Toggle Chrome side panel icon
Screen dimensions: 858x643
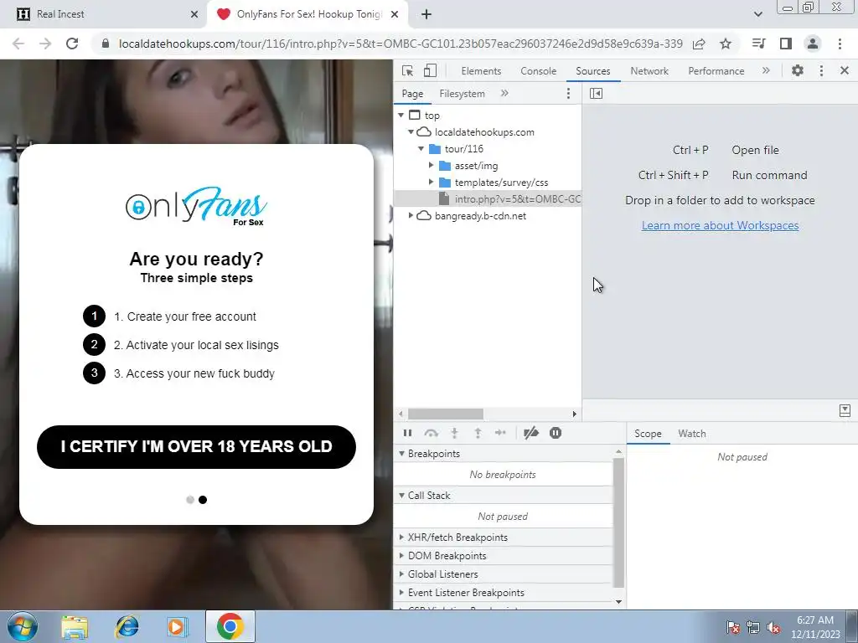click(786, 44)
